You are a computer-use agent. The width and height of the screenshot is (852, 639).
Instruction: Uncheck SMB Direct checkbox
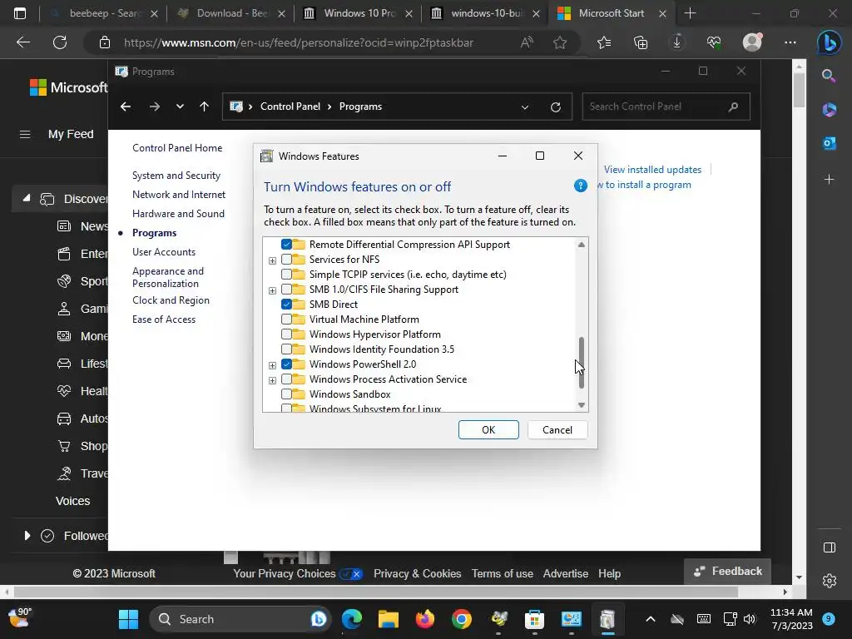[286, 305]
